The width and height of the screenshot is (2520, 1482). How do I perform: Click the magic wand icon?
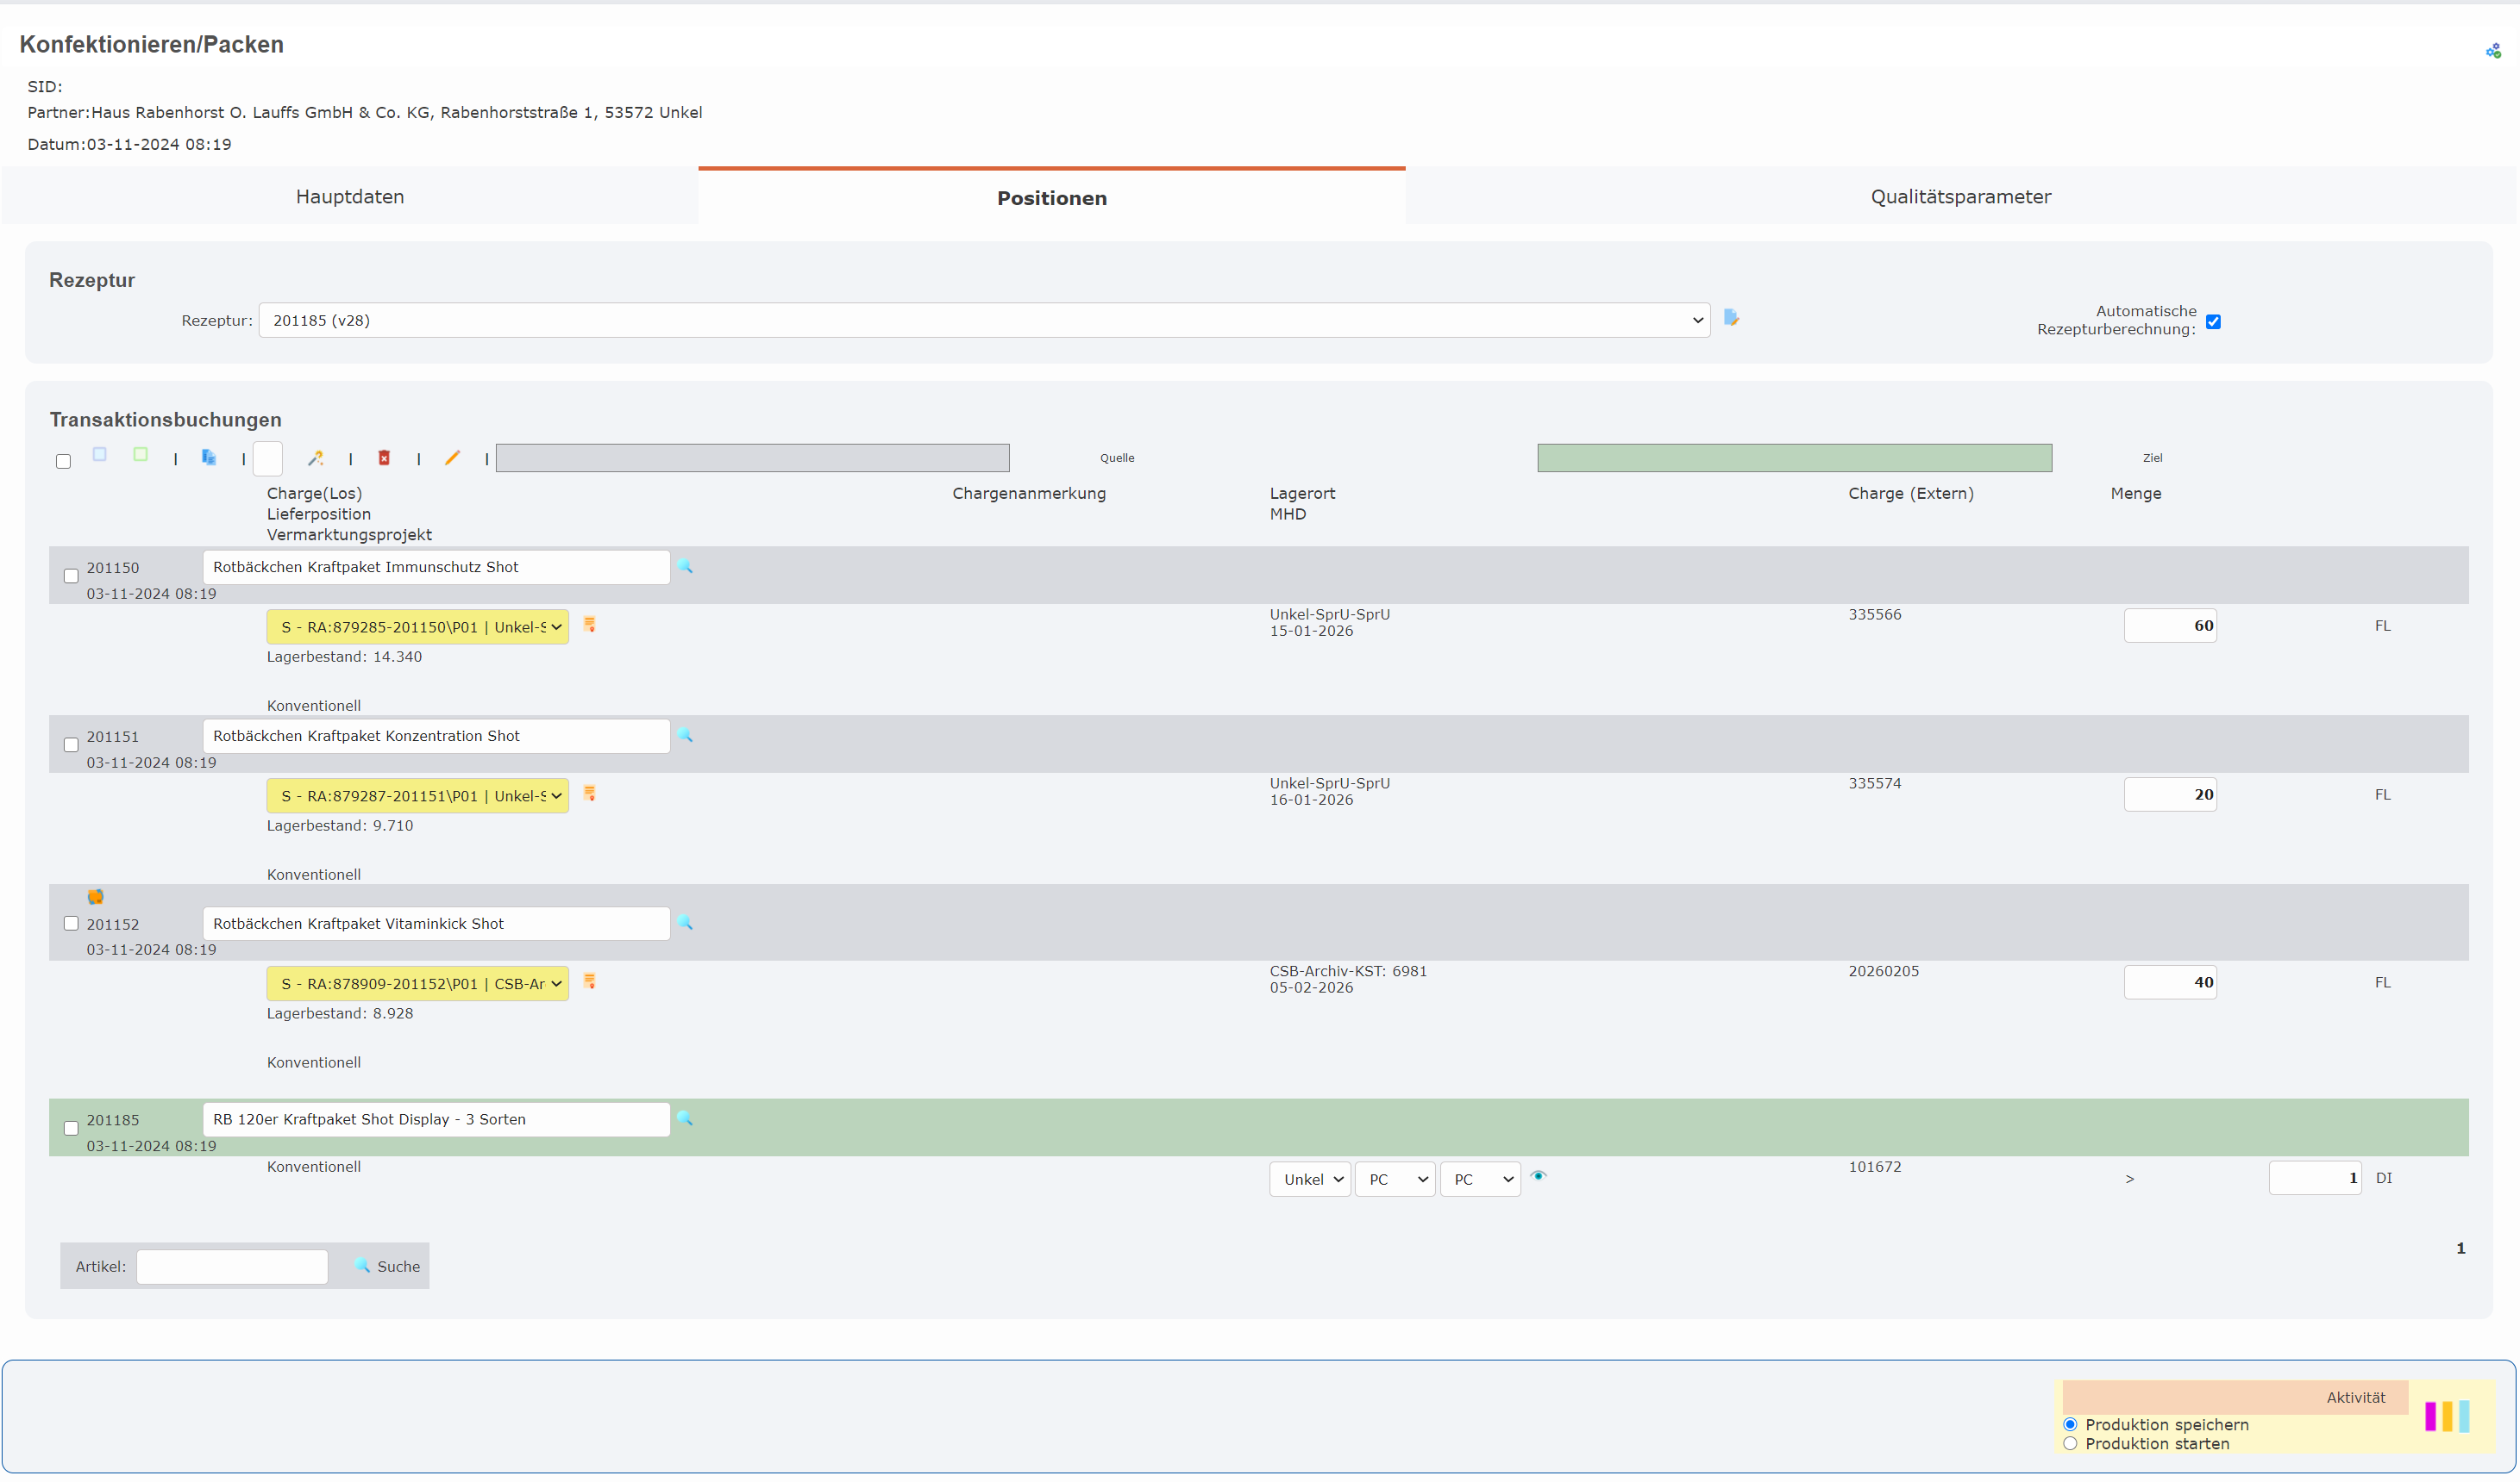[x=315, y=458]
